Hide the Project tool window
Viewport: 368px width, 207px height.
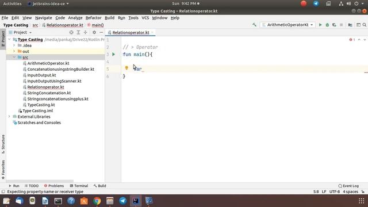pyautogui.click(x=101, y=32)
